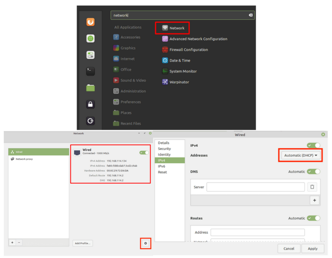Toggle the DNS Automatic switch
The height and width of the screenshot is (258, 332).
coord(314,172)
